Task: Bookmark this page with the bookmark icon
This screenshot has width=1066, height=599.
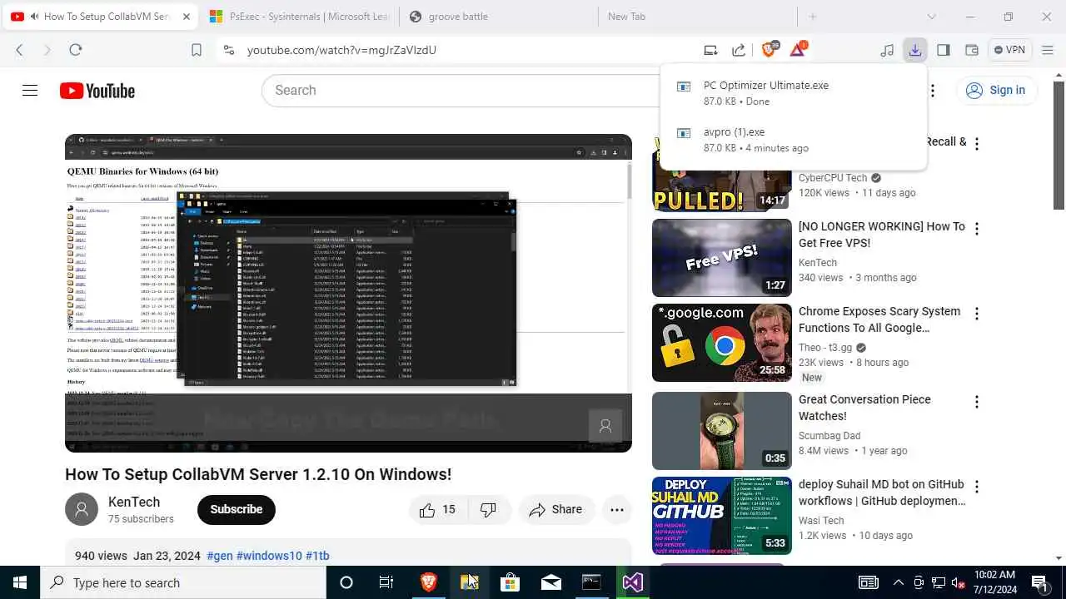Action: coord(197,50)
